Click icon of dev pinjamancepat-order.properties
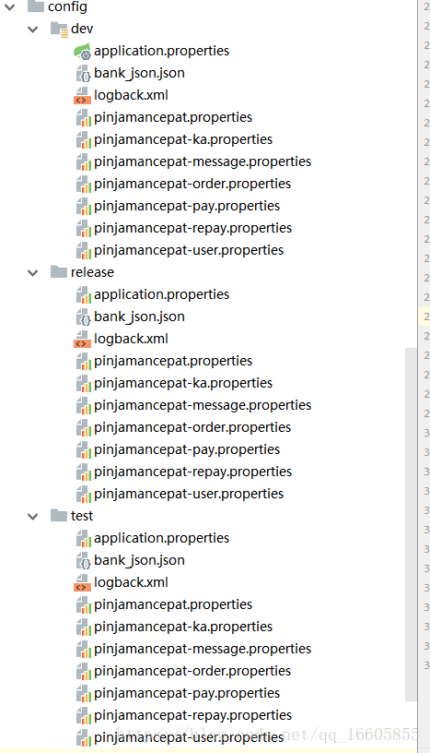 (x=84, y=184)
